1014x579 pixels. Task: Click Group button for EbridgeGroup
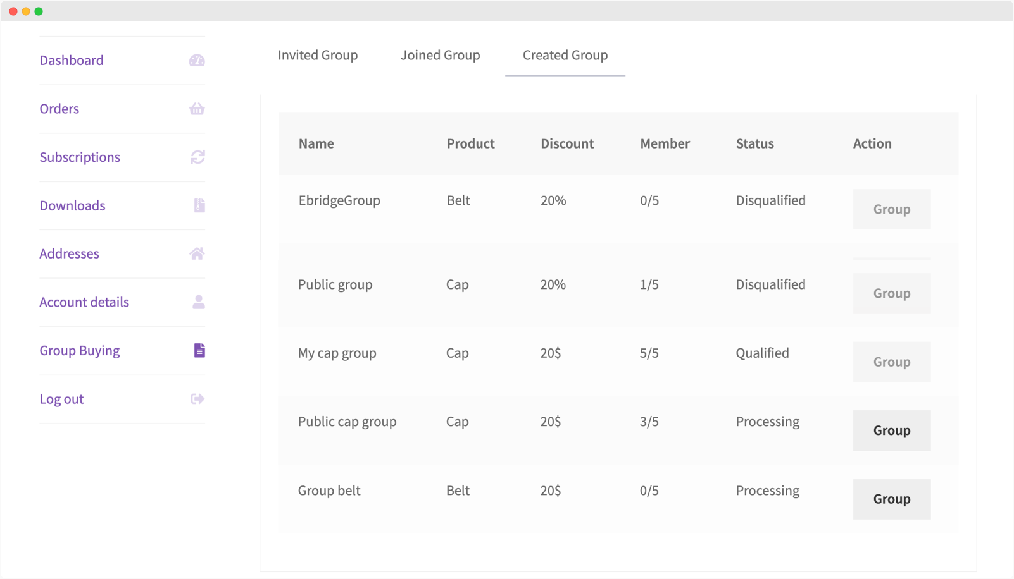[891, 209]
